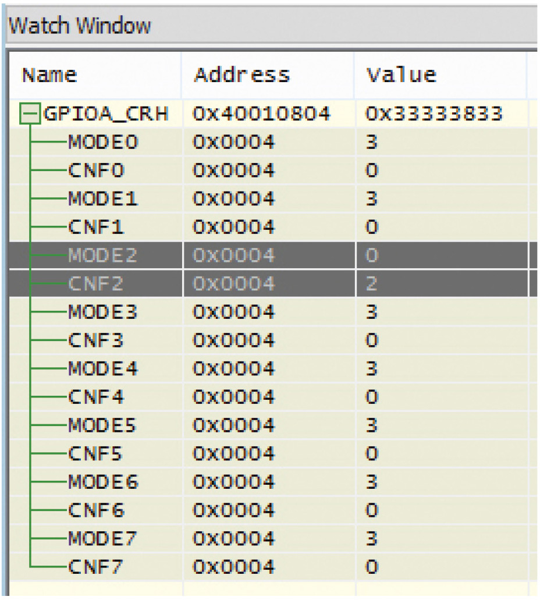
Task: Click the value 0 of CNF0
Action: 372,171
